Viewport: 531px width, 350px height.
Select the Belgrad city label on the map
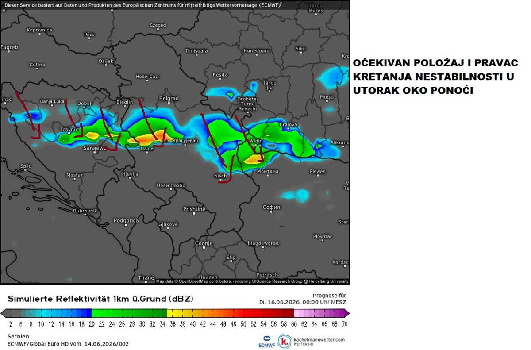coord(169,98)
